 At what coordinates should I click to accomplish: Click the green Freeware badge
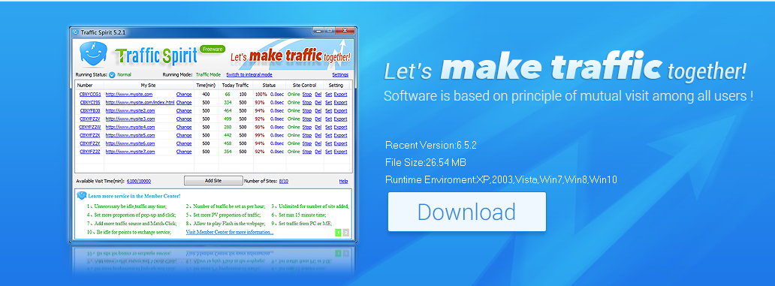[213, 49]
